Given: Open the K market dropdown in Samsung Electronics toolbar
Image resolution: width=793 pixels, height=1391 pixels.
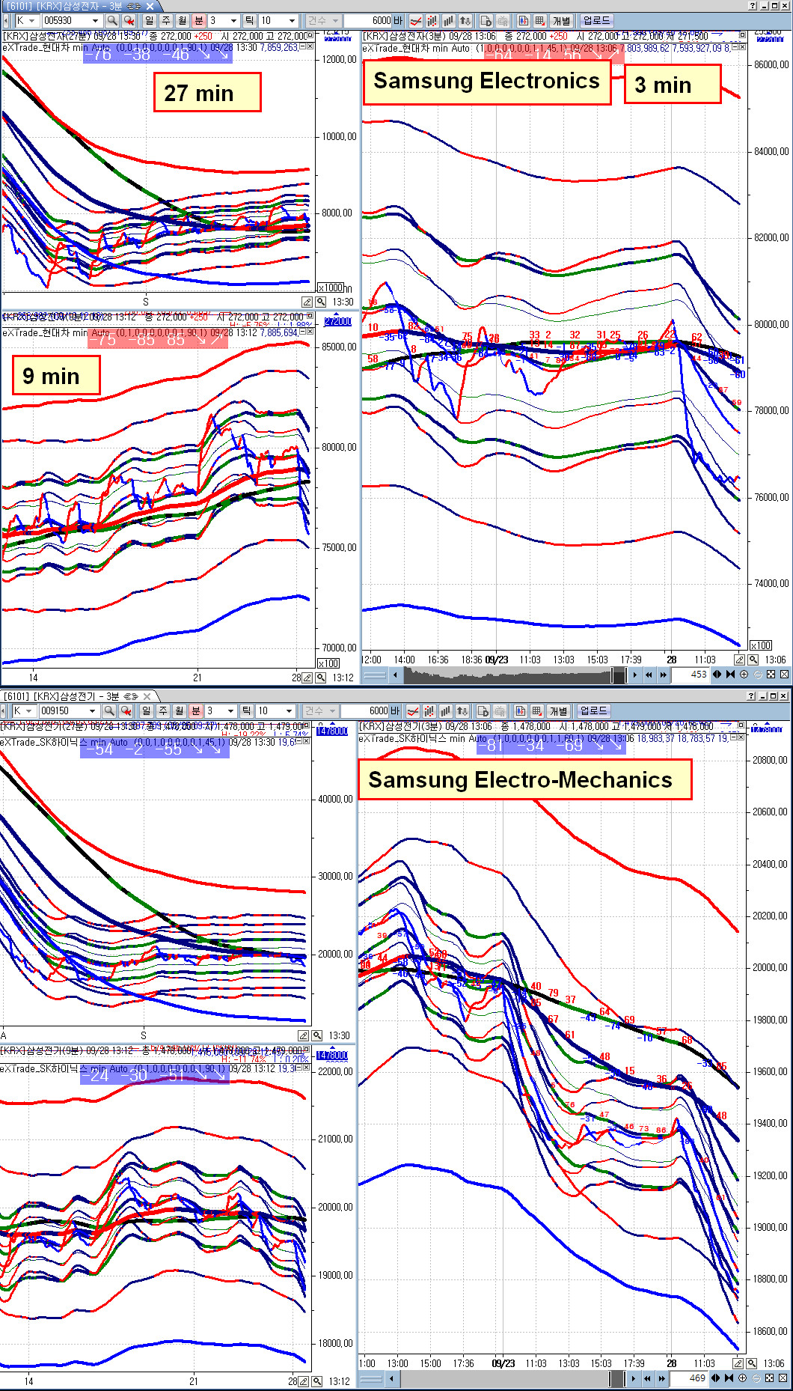Looking at the screenshot, I should [32, 21].
